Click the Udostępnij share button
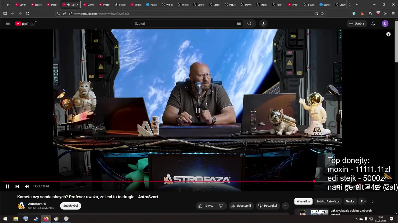The image size is (398, 223). coord(241,206)
